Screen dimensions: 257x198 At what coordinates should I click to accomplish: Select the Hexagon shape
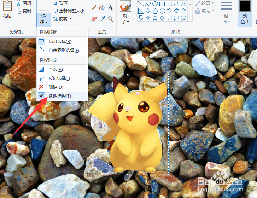pos(162,11)
